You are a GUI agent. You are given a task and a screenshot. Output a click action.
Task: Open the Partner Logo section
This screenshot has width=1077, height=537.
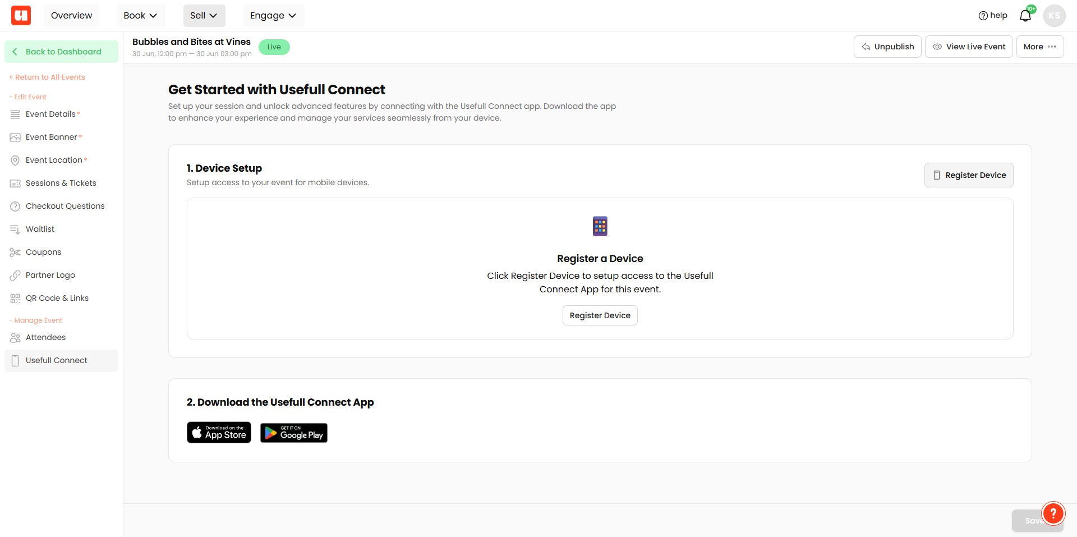62,276
